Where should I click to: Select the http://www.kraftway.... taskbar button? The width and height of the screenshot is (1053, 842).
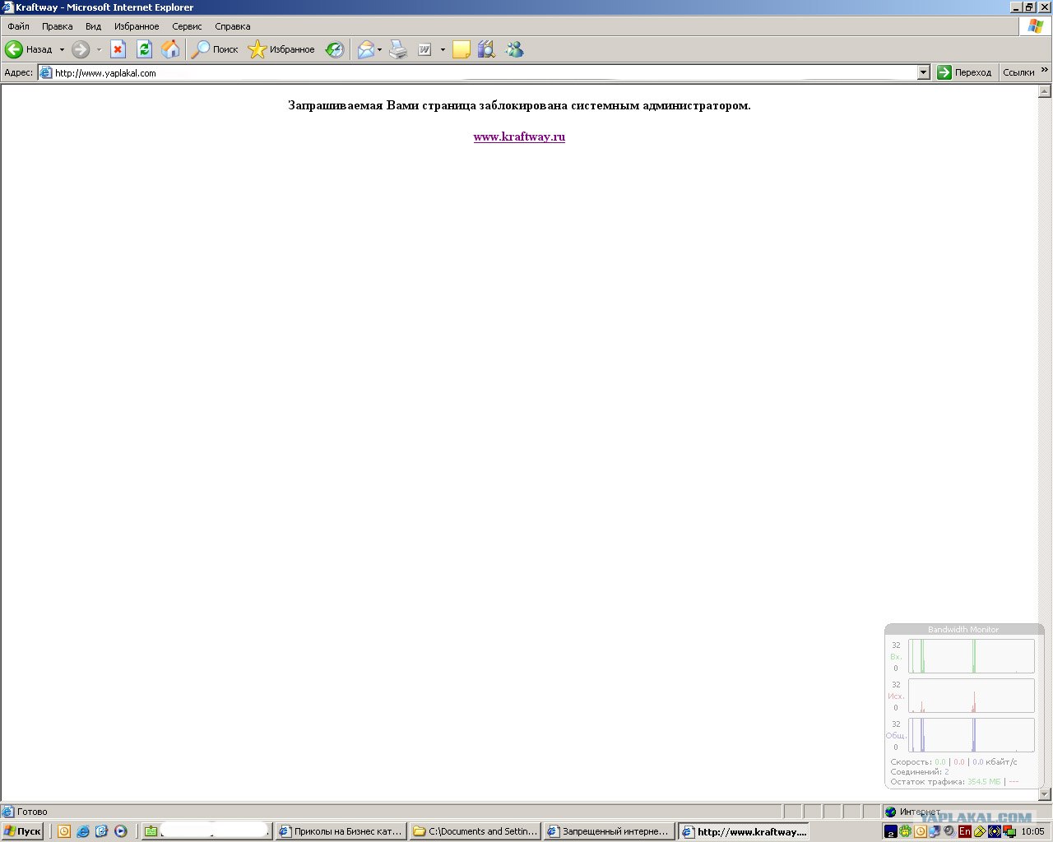[744, 831]
